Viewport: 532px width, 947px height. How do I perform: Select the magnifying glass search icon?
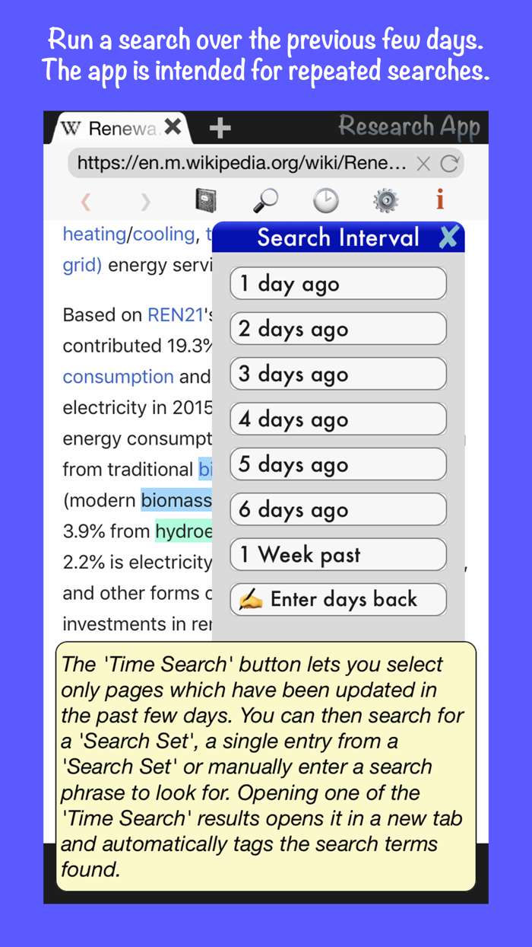(264, 200)
